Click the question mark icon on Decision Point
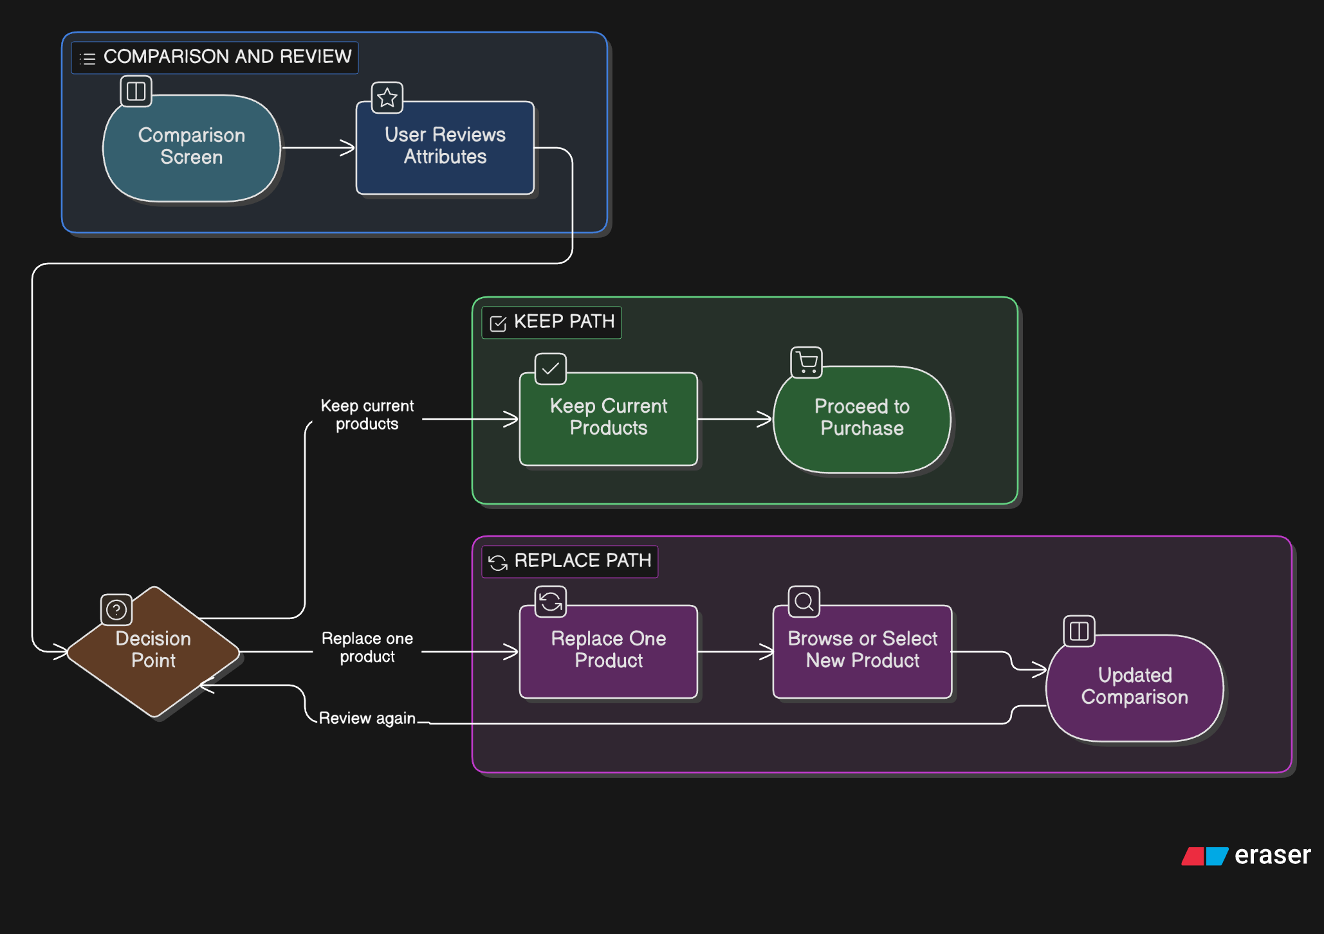1324x934 pixels. pyautogui.click(x=116, y=609)
